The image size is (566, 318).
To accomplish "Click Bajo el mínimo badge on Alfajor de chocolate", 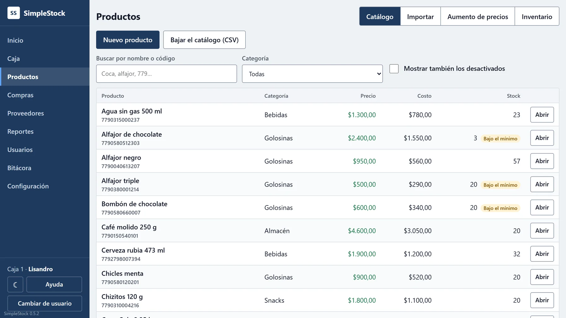I will pyautogui.click(x=500, y=139).
